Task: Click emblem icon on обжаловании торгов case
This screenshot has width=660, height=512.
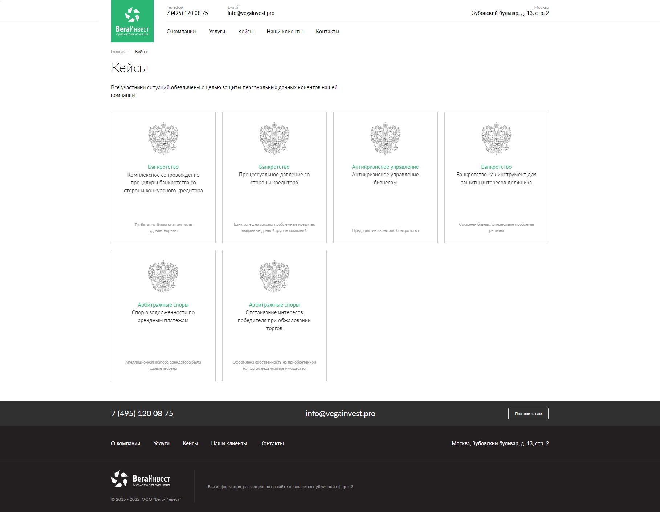Action: [x=274, y=277]
